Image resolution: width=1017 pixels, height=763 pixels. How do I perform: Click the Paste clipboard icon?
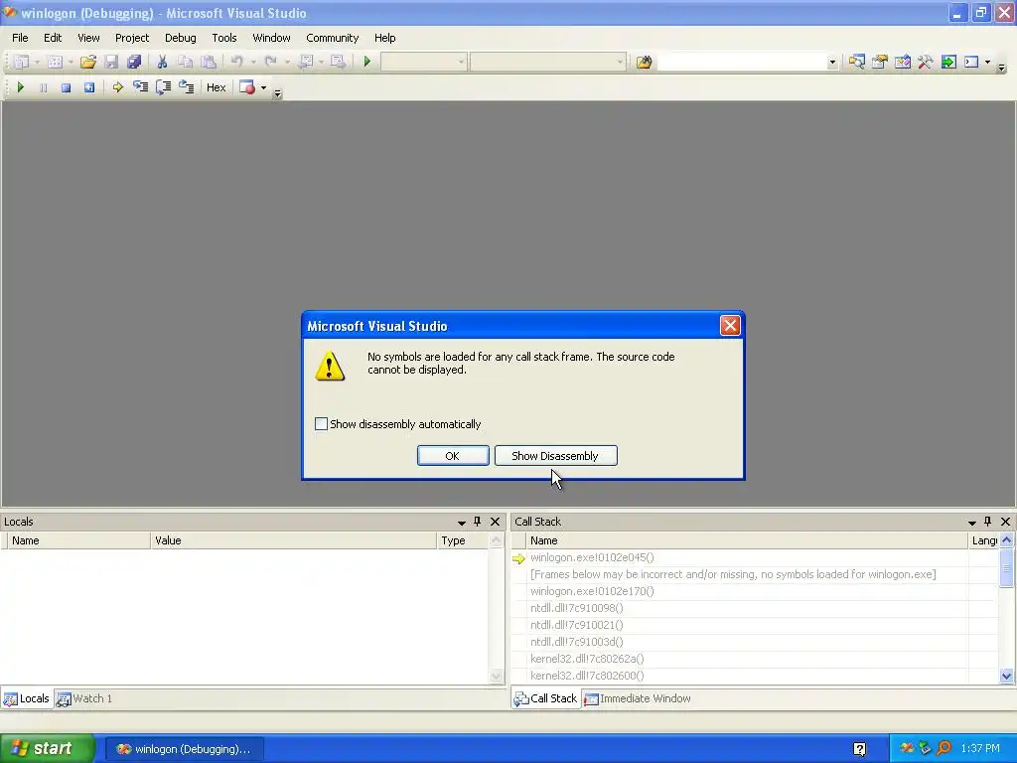pyautogui.click(x=209, y=62)
